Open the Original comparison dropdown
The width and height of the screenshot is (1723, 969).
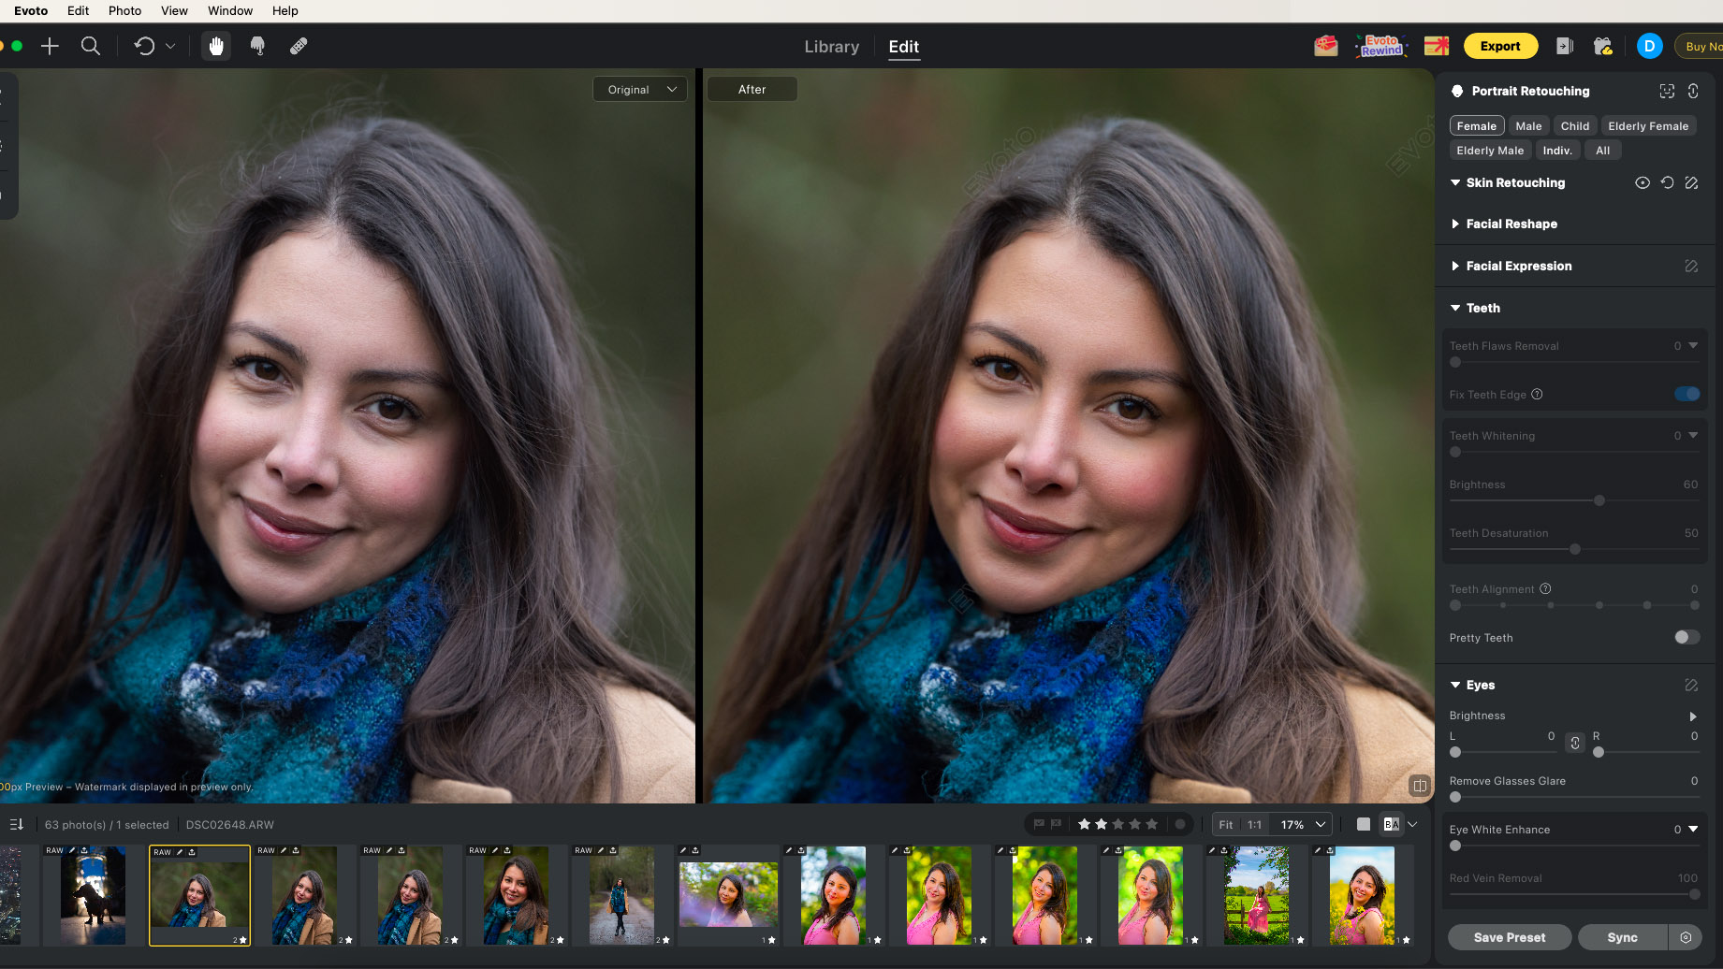click(639, 89)
